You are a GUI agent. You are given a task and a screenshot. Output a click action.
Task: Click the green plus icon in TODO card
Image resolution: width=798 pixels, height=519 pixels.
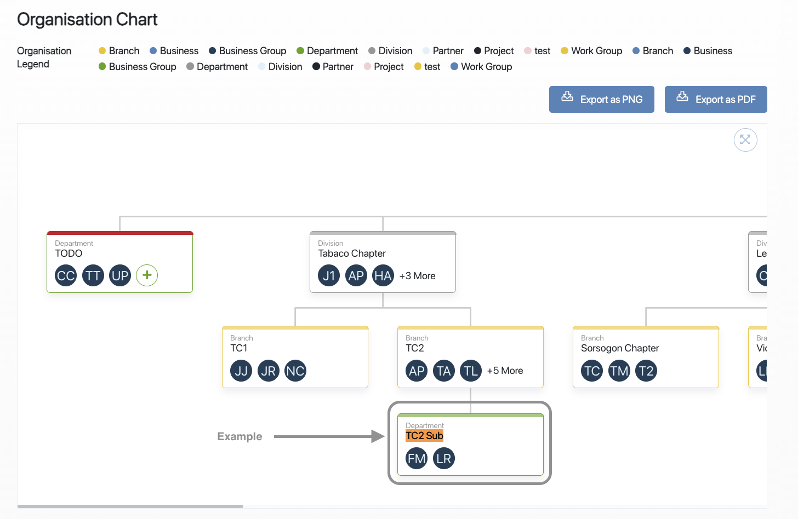pyautogui.click(x=147, y=275)
